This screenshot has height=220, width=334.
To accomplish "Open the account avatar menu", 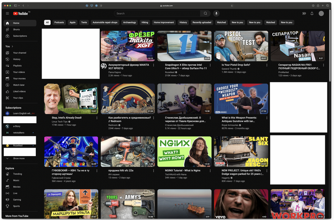I will coord(322,13).
